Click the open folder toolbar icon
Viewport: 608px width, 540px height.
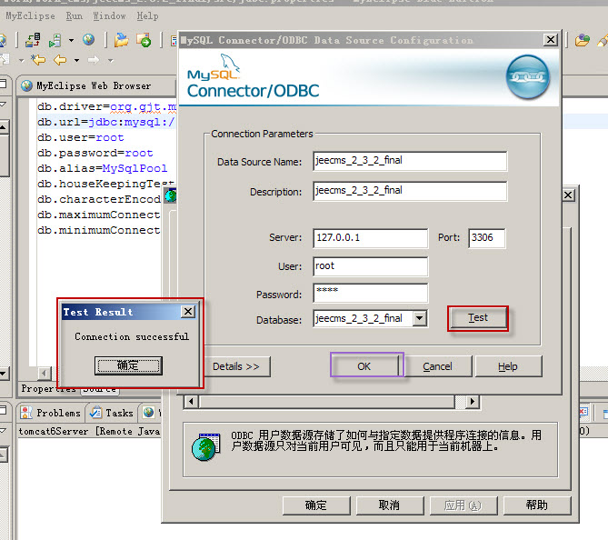(122, 40)
